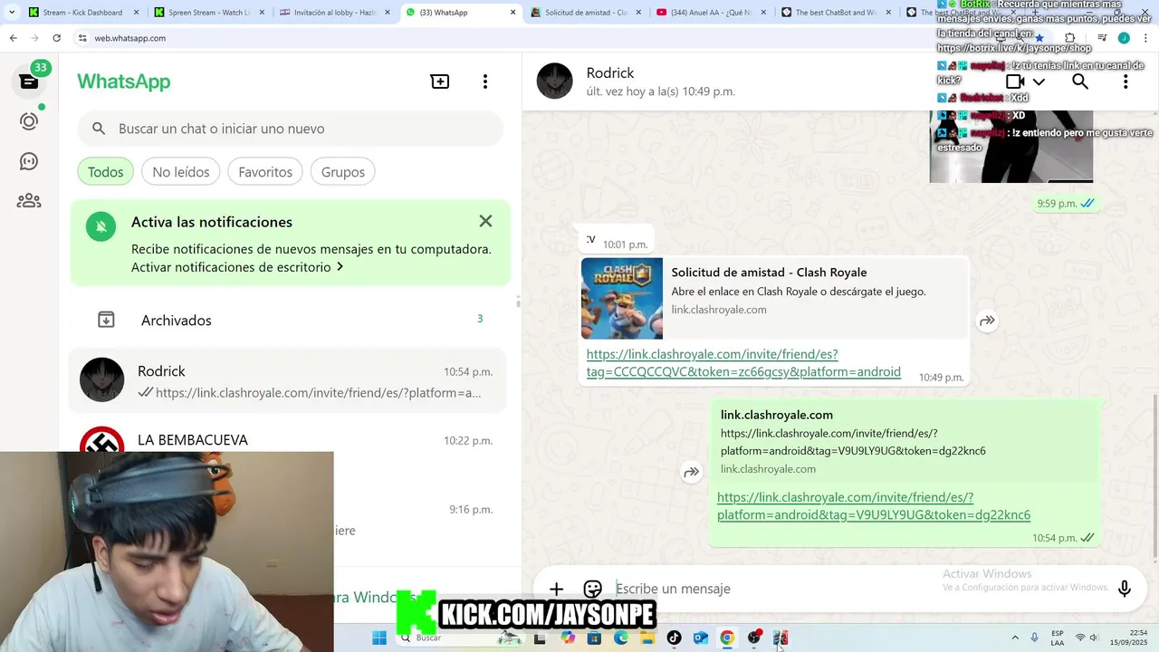This screenshot has width=1159, height=652.
Task: Open the Solicitud de amistad - Clash Royale preview card
Action: [x=775, y=298]
